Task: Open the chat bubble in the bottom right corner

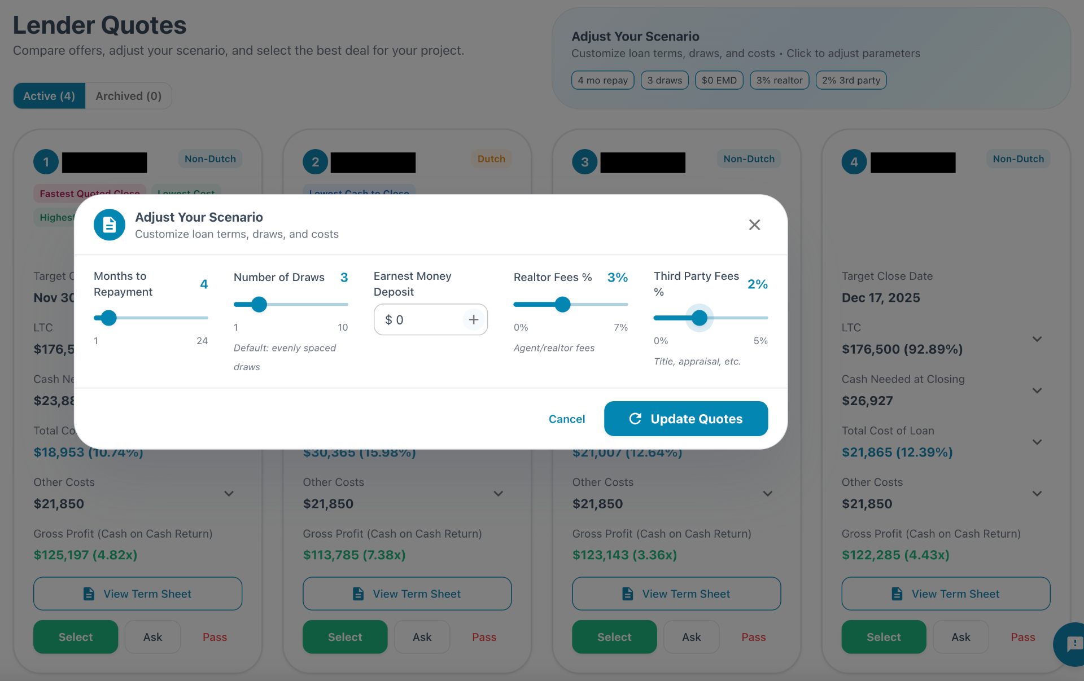Action: [x=1072, y=644]
